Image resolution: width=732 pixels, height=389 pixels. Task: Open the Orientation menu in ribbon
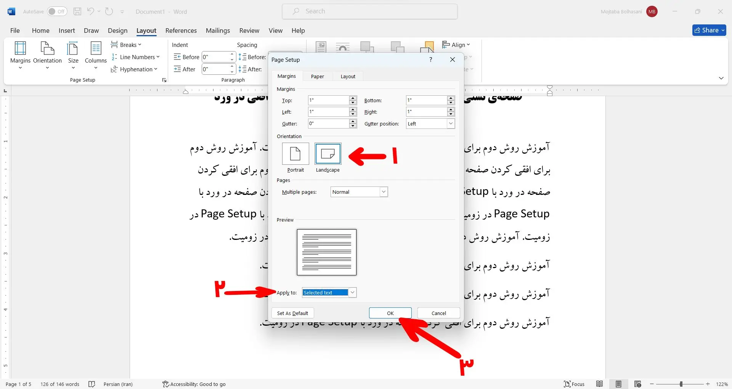[47, 55]
